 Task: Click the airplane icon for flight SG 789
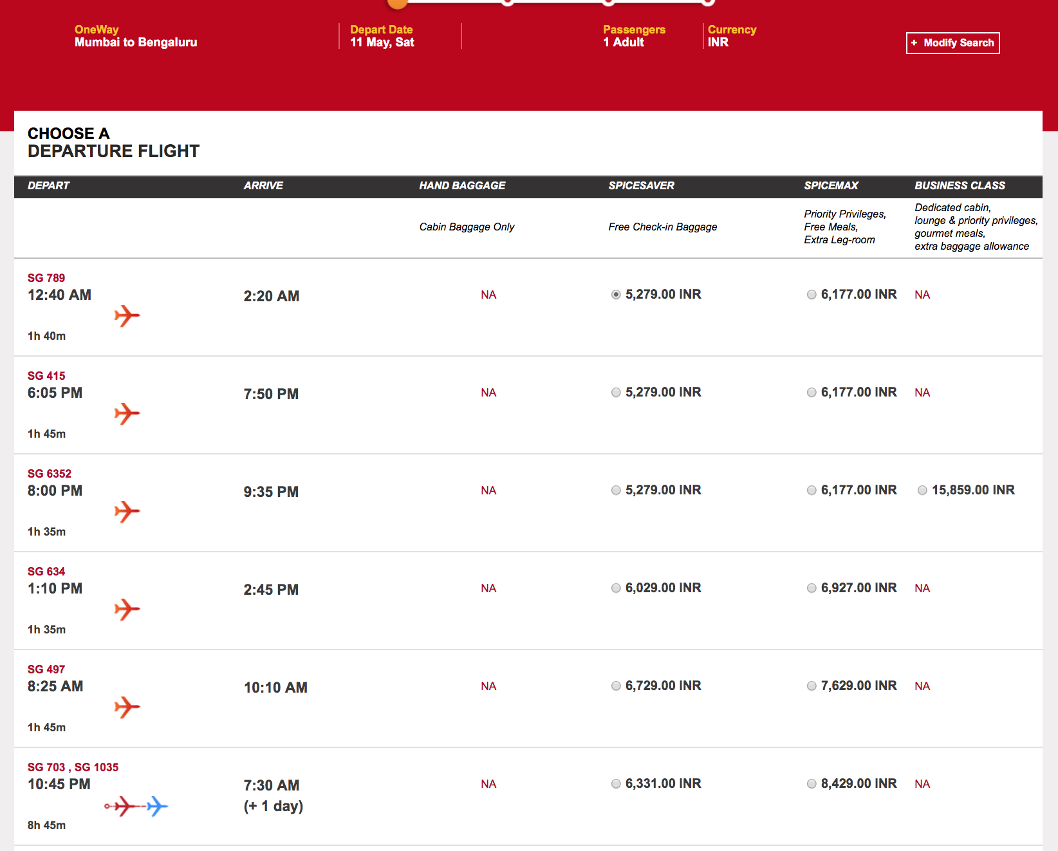127,315
